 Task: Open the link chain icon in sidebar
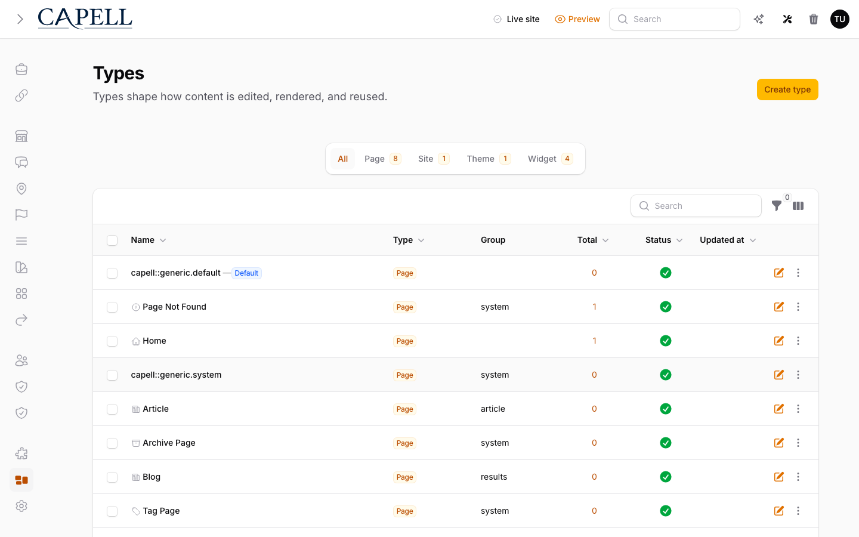point(21,95)
